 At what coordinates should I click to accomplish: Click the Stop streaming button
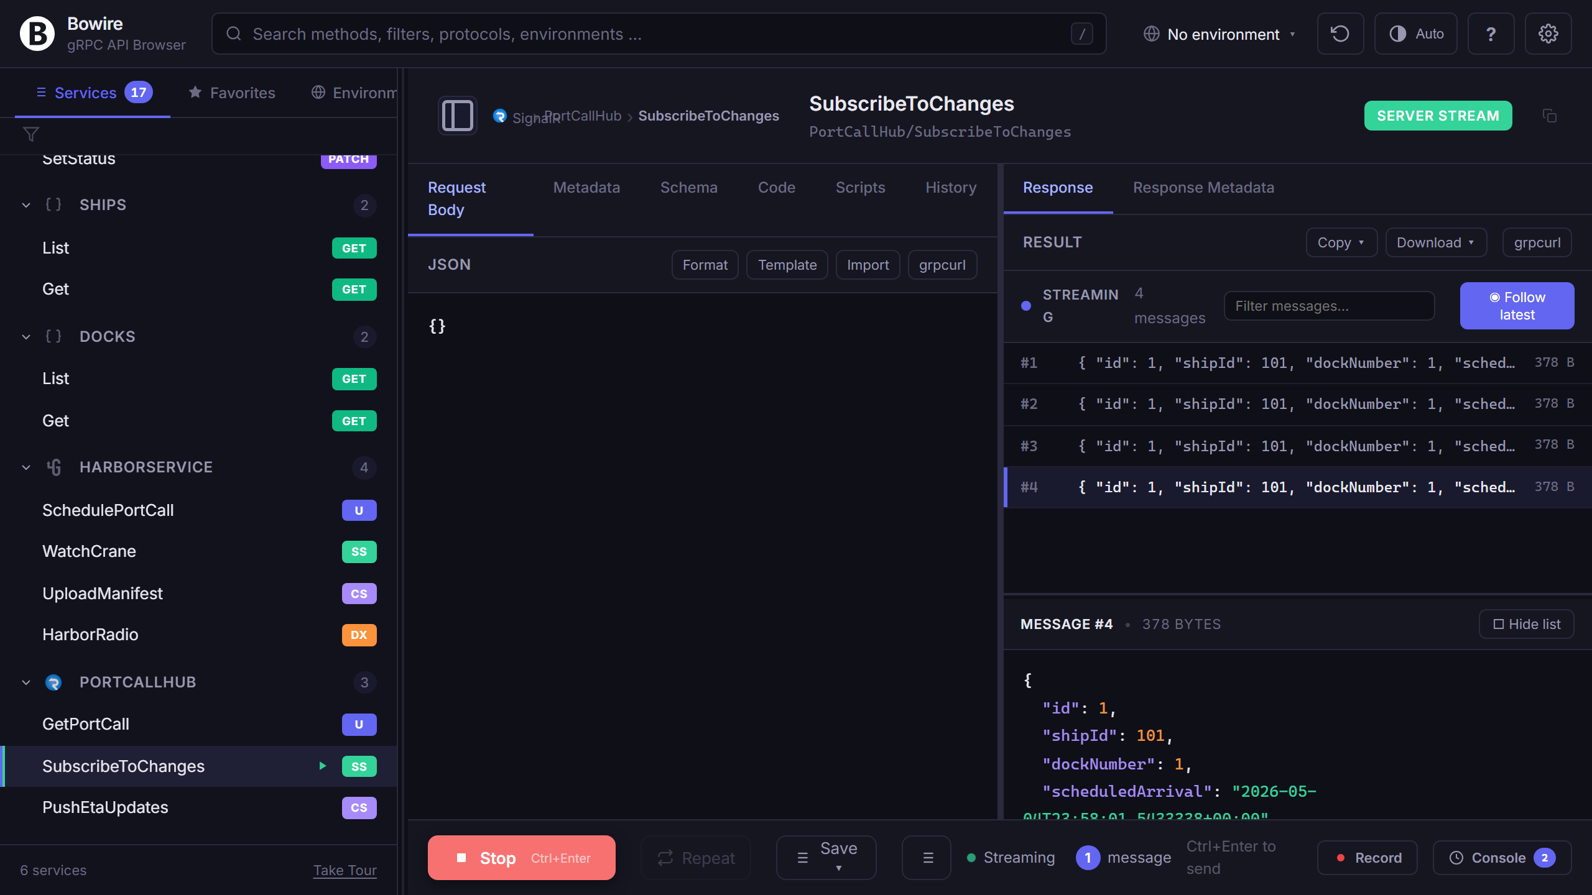click(x=522, y=858)
